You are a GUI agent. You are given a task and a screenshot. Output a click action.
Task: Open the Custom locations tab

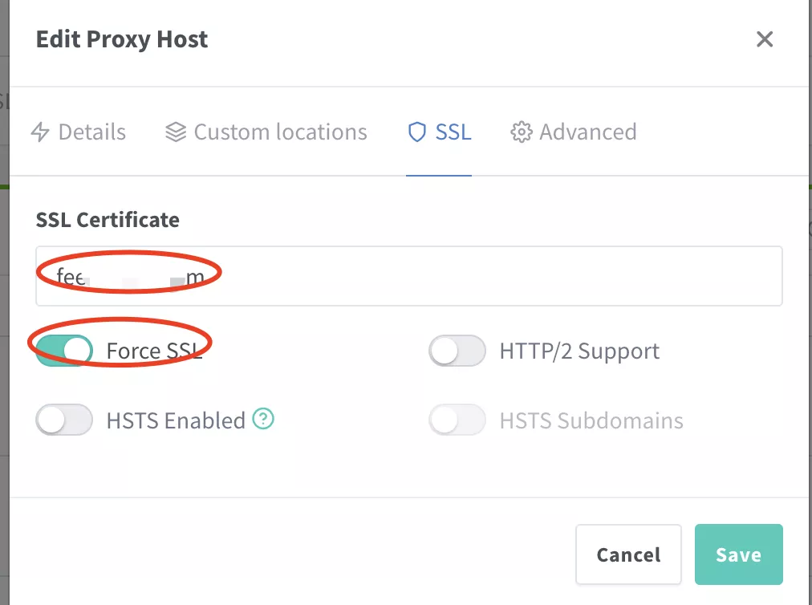point(280,132)
